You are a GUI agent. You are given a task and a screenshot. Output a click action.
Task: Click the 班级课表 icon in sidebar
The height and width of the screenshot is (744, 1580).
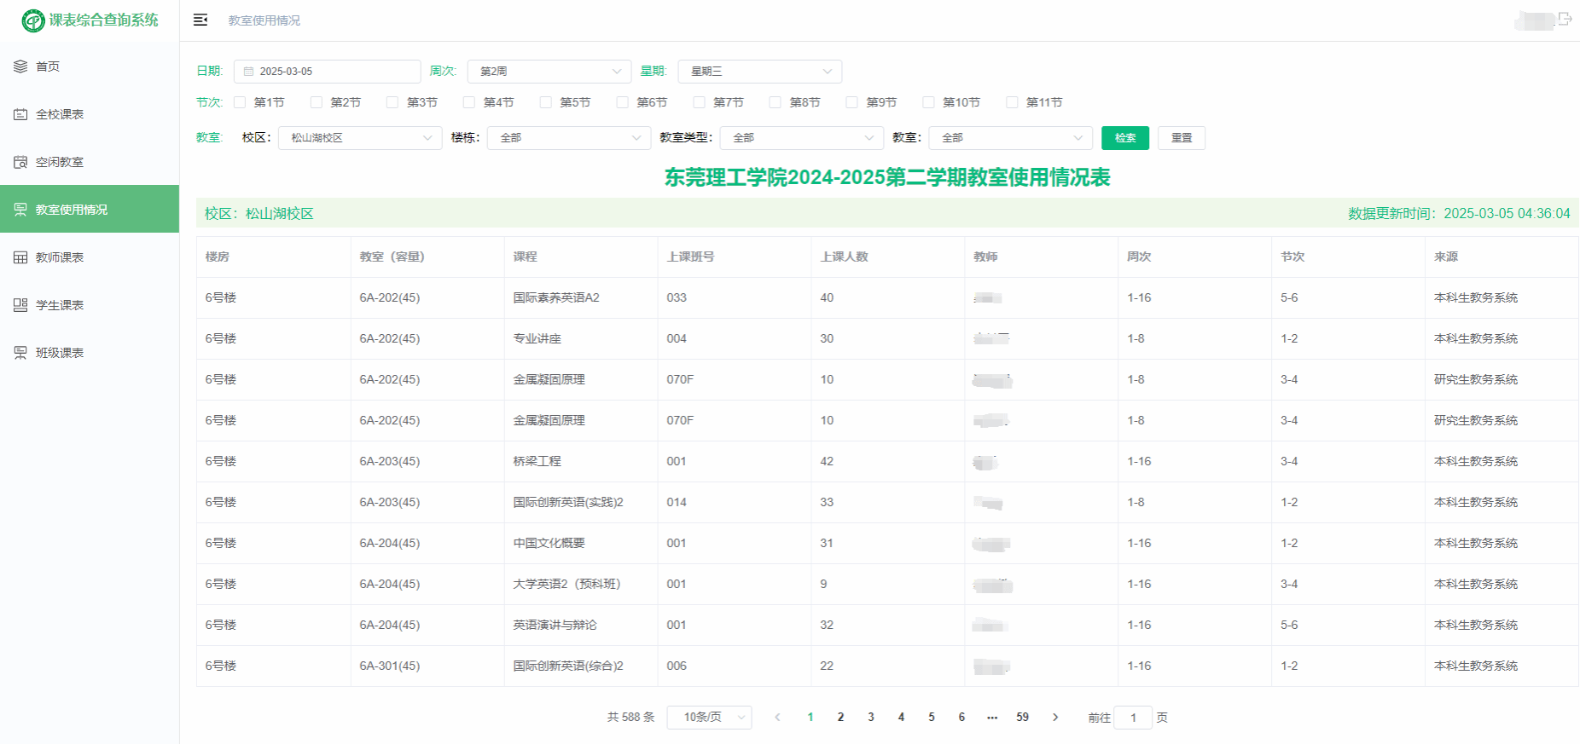(x=20, y=353)
